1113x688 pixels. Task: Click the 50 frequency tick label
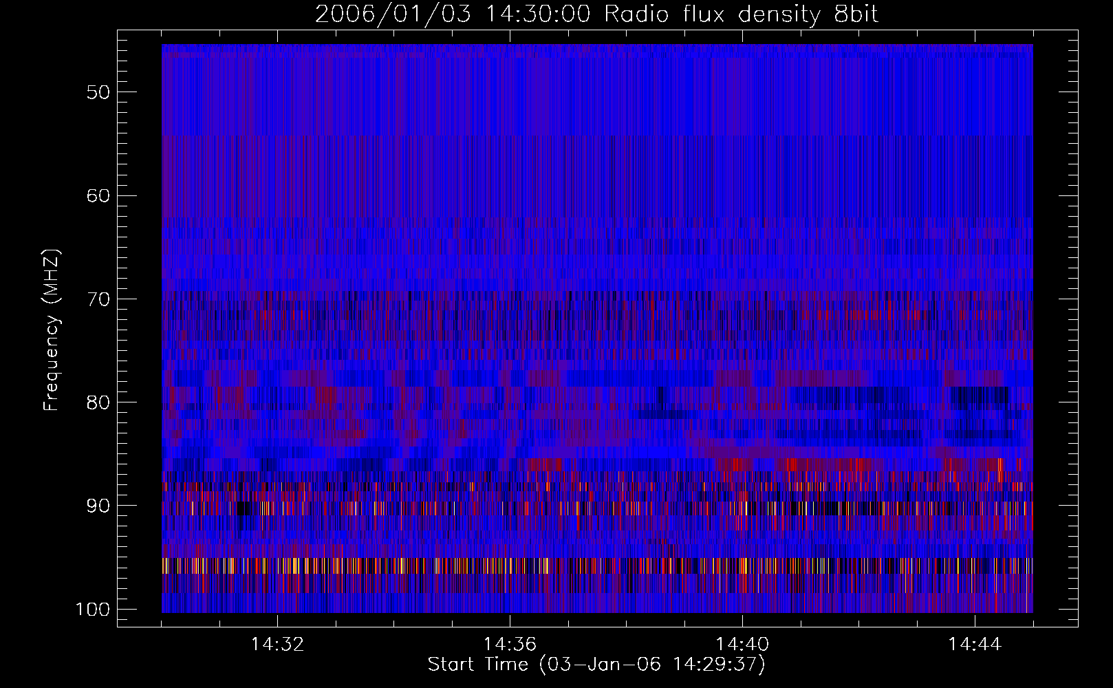point(98,92)
